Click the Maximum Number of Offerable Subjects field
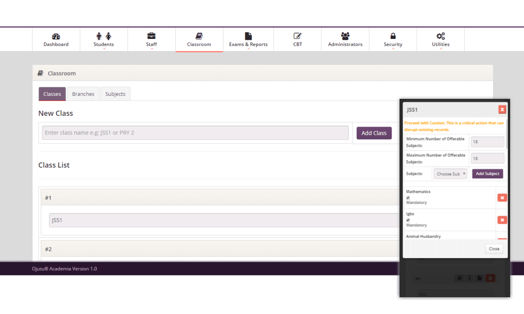This screenshot has height=314, width=524. pyautogui.click(x=487, y=158)
